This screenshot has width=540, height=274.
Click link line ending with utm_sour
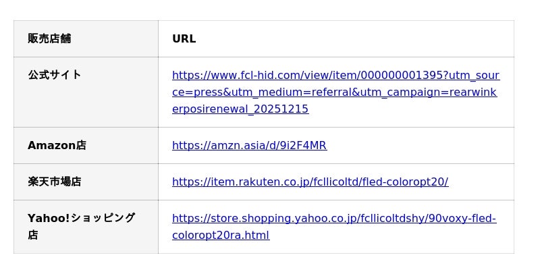coord(335,76)
